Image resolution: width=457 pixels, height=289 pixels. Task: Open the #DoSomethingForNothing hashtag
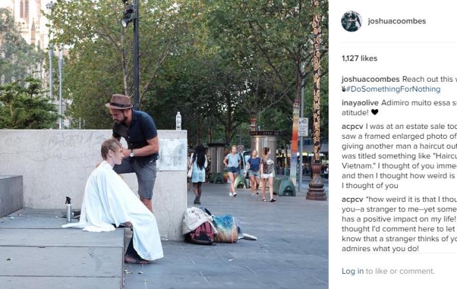point(393,89)
